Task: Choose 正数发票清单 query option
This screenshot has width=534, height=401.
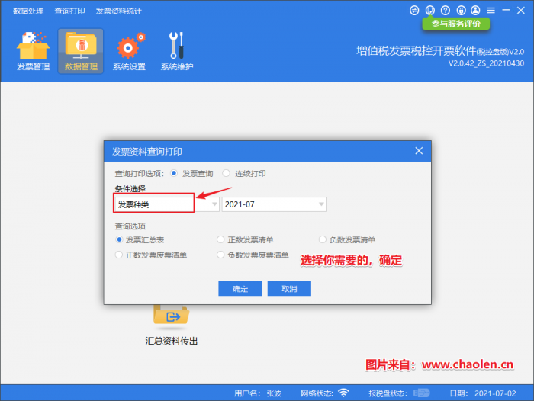Action: [221, 240]
